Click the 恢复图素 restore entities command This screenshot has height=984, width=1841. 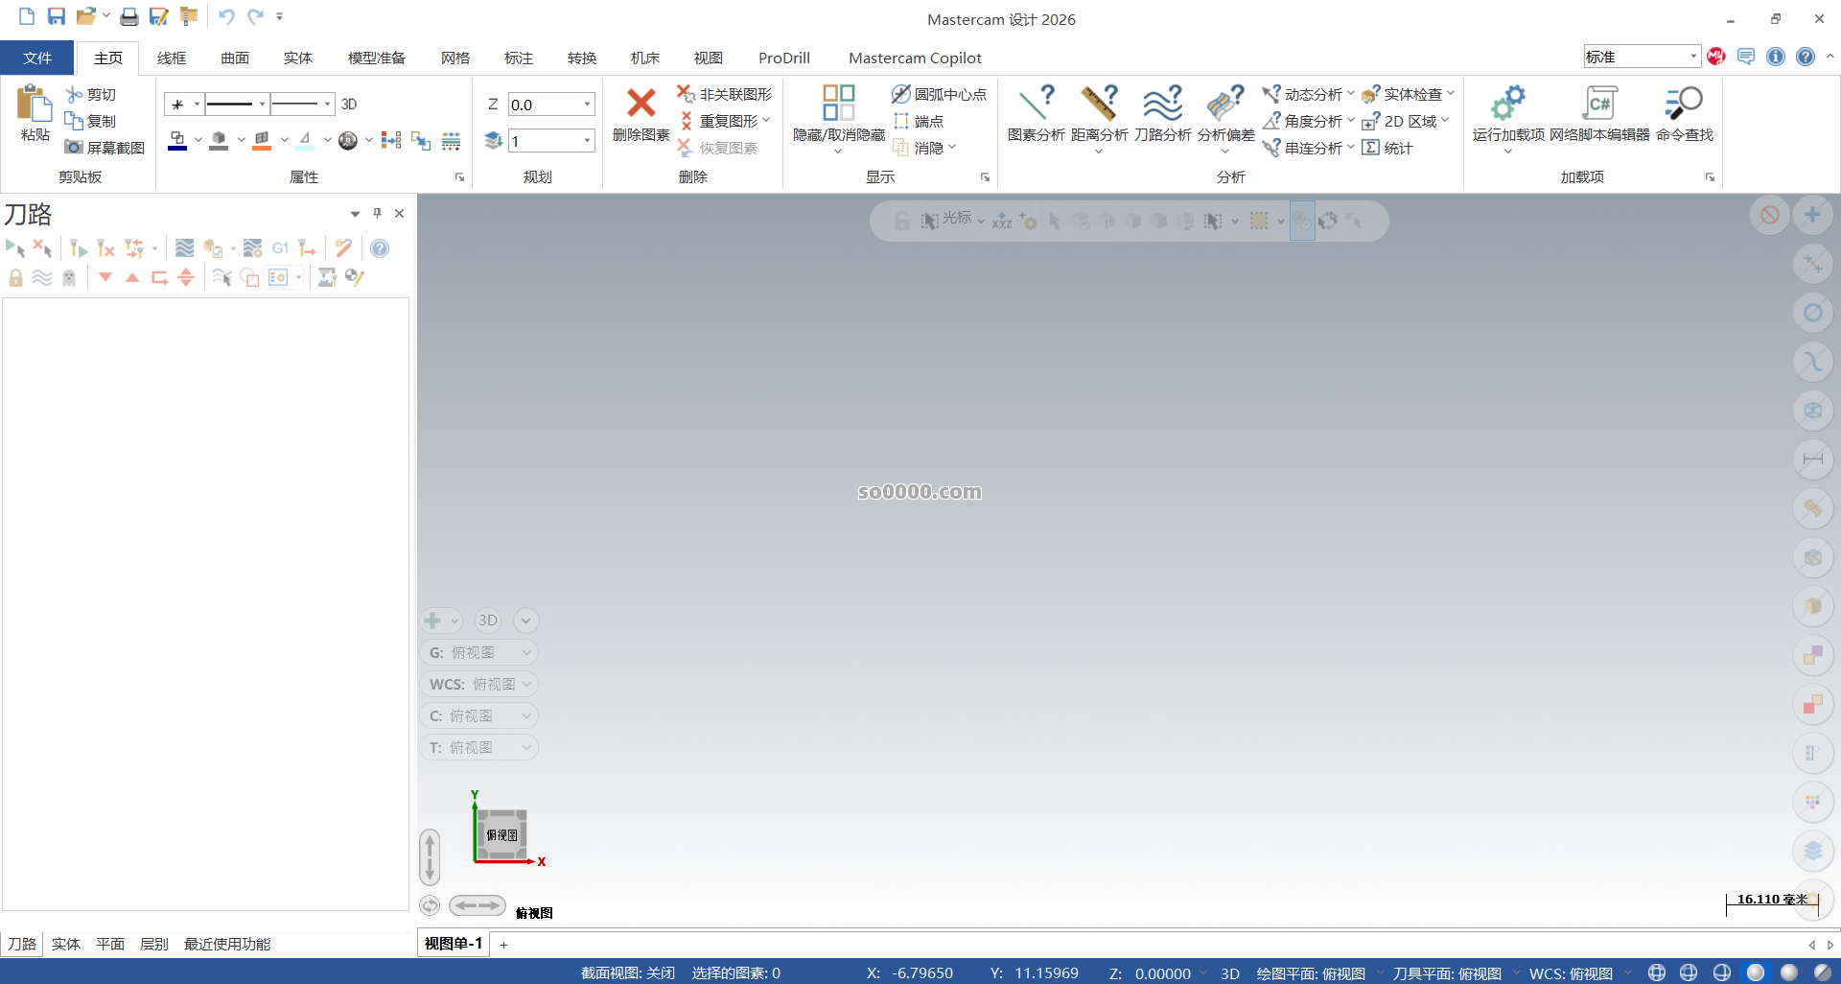(x=727, y=148)
